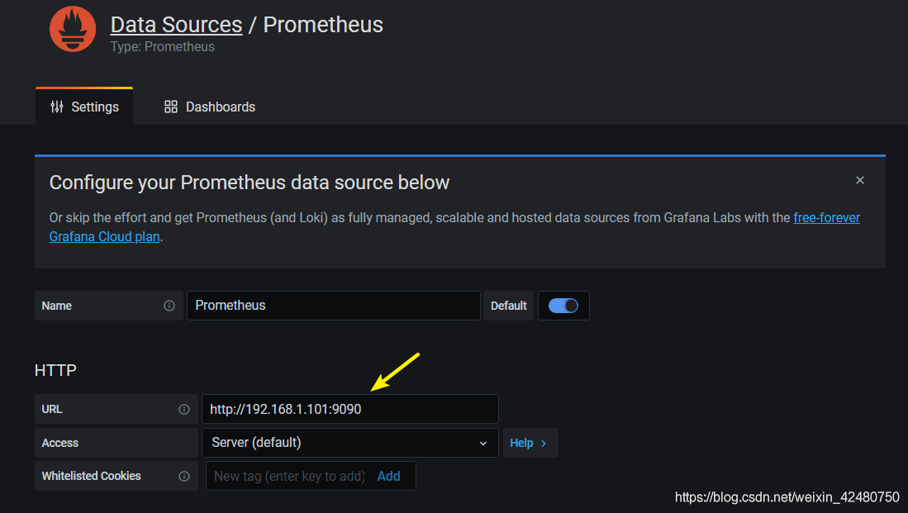Click the Name field containing Prometheus
908x513 pixels.
tap(333, 306)
